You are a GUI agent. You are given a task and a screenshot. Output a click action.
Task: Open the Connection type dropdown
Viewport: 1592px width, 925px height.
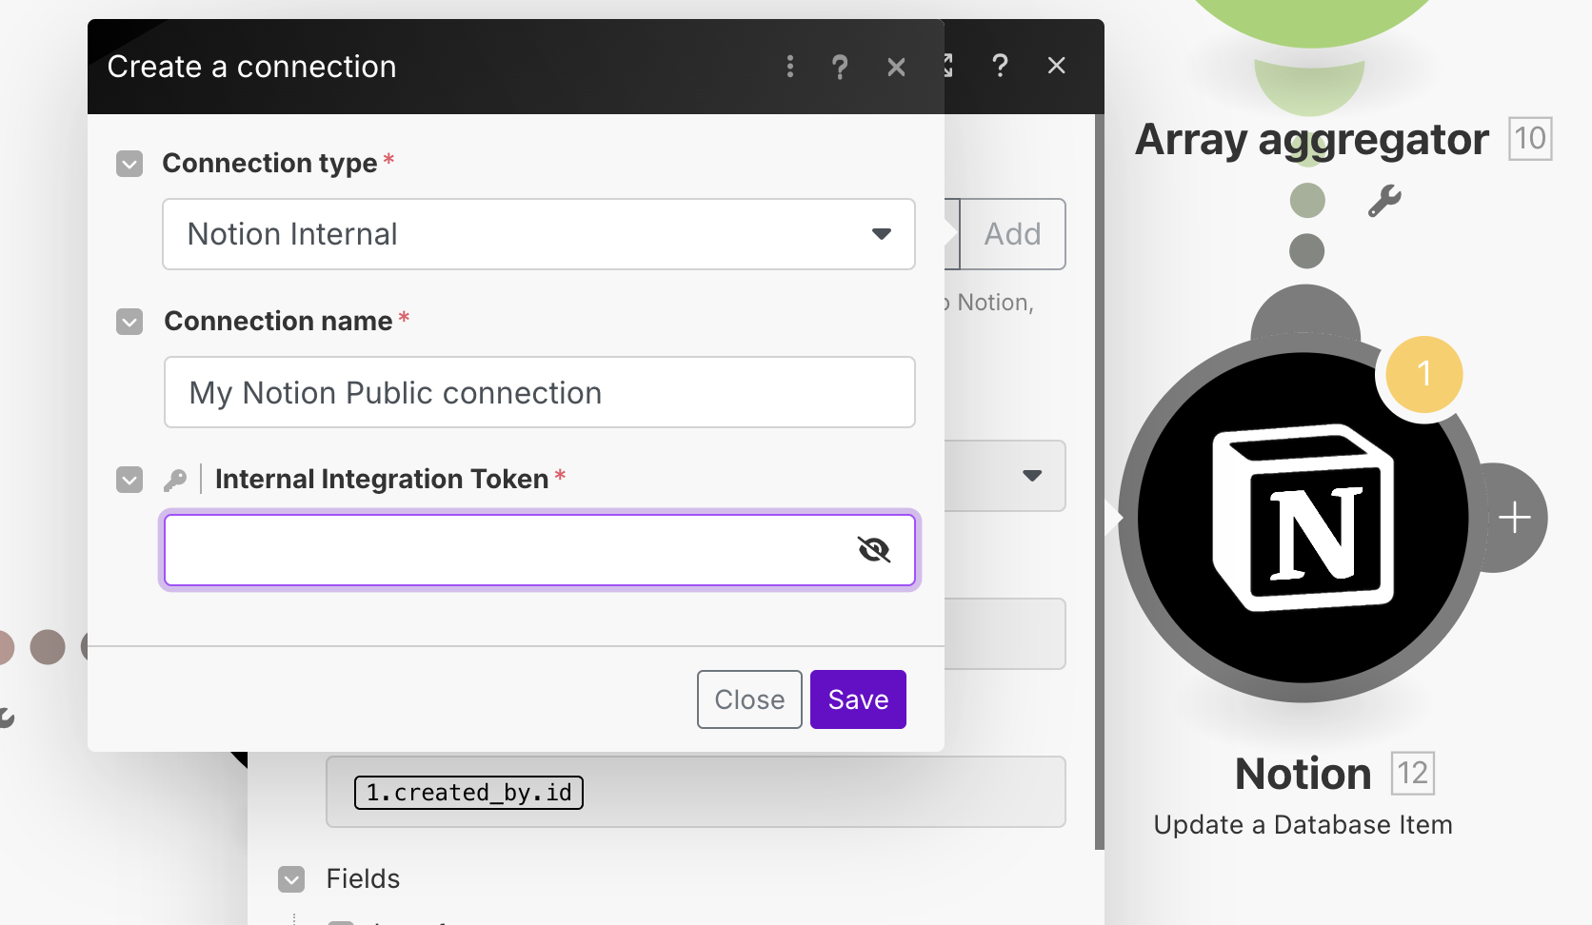(539, 234)
